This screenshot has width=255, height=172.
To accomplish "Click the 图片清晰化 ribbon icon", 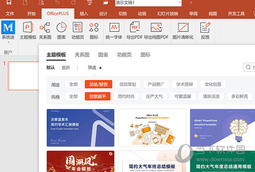I will 183,31.
